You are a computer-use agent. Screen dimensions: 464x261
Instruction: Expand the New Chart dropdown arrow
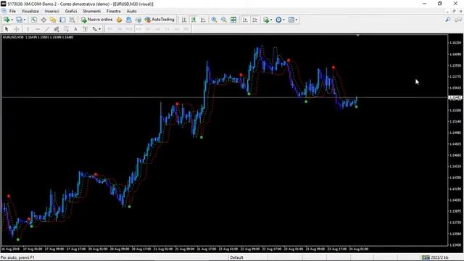click(12, 20)
